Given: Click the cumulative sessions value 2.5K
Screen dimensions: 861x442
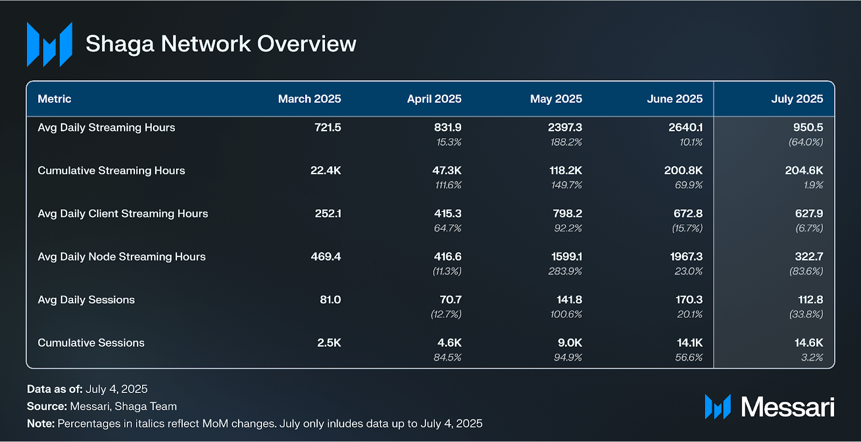Looking at the screenshot, I should [x=329, y=343].
